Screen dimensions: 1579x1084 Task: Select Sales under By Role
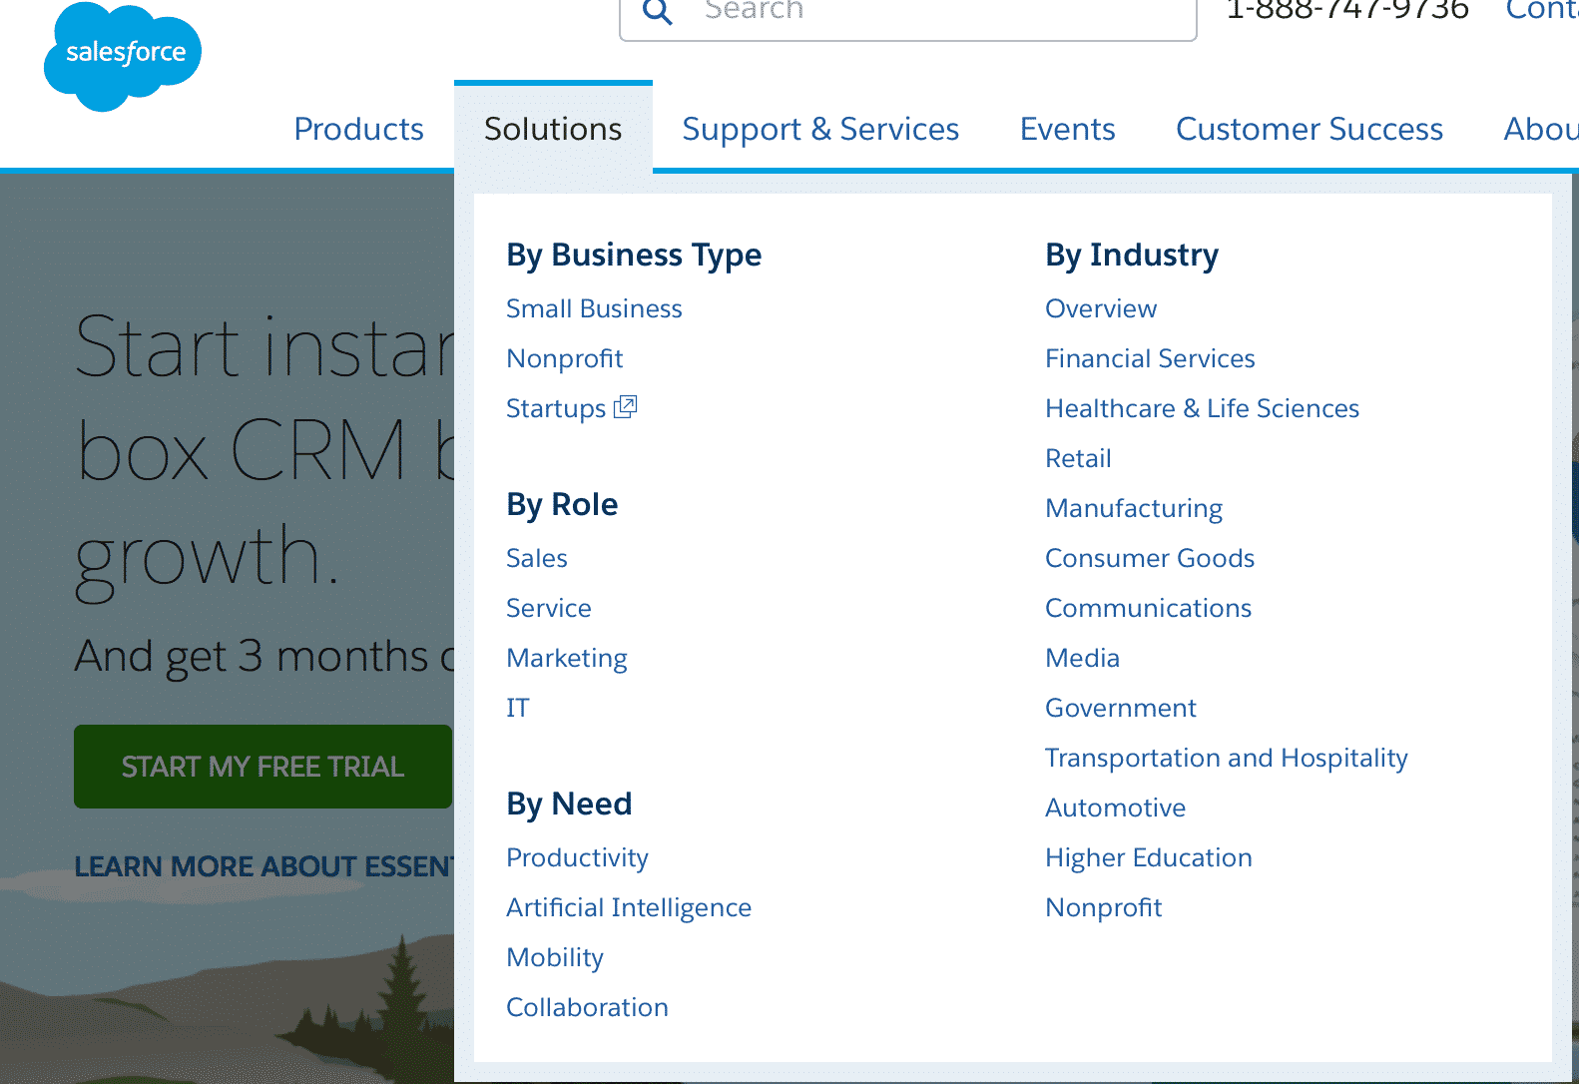click(536, 558)
